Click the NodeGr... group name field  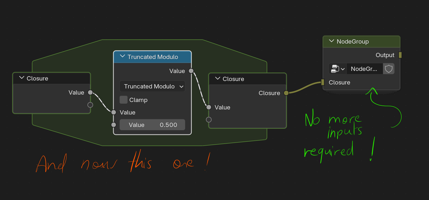pos(364,69)
